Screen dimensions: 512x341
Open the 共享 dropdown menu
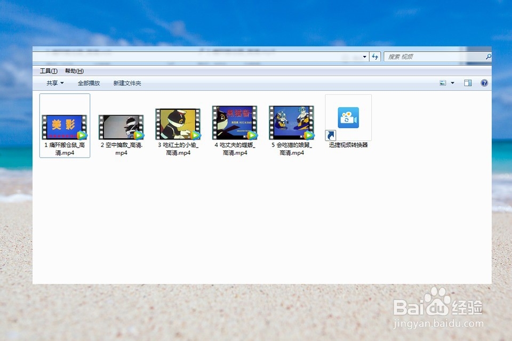pos(52,83)
